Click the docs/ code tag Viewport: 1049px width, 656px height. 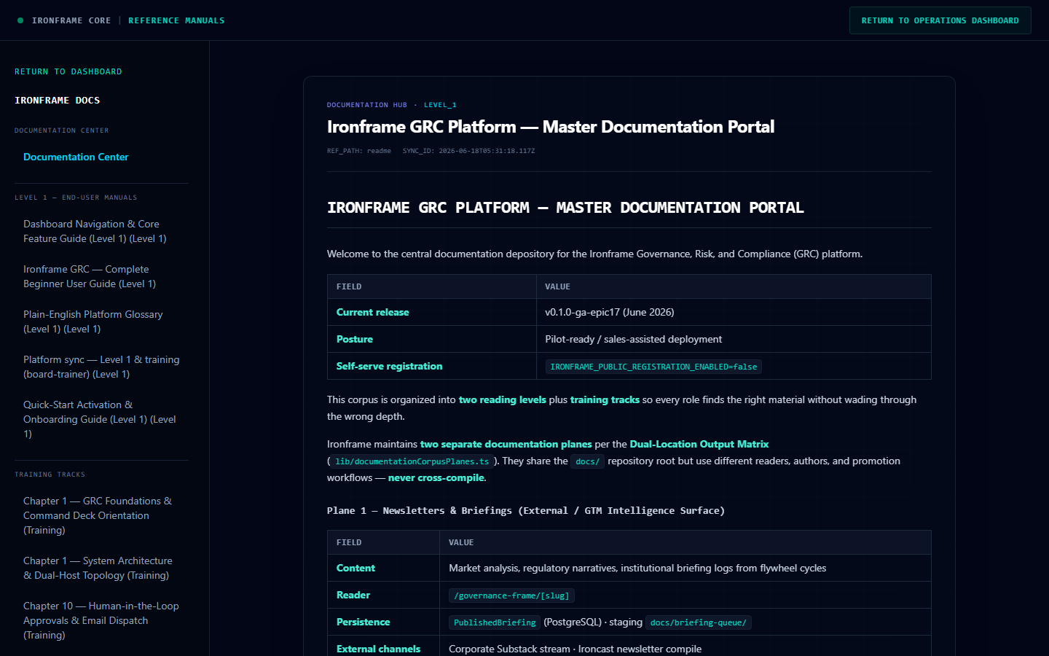[x=587, y=461]
